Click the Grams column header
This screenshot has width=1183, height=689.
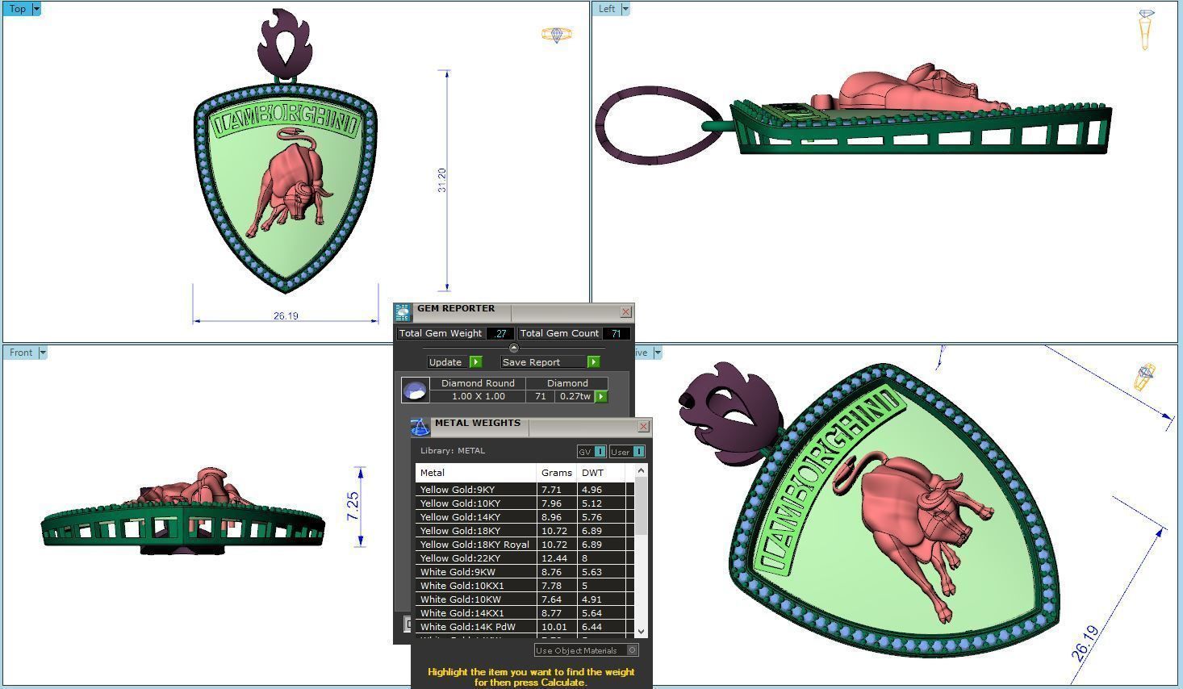coord(557,473)
